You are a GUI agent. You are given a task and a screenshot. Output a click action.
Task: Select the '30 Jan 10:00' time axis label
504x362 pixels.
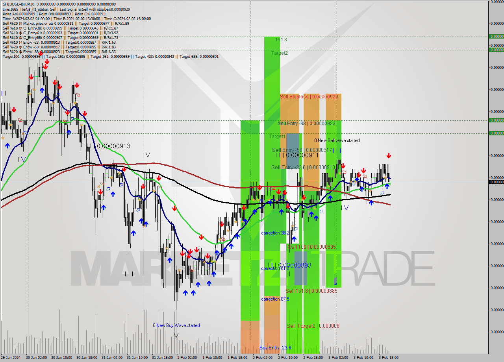(61, 358)
